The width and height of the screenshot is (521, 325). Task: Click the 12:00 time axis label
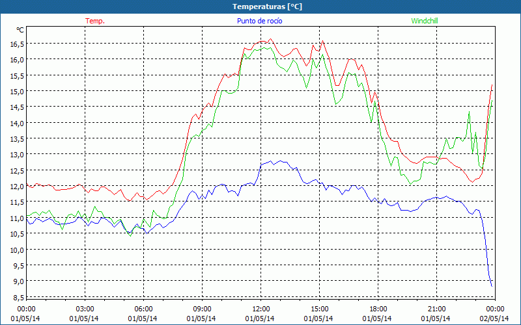point(261,309)
